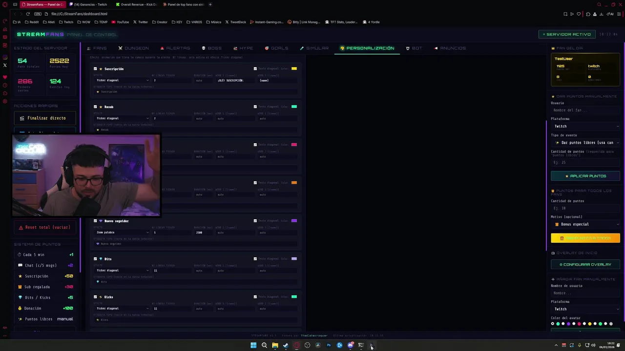Screen dimensions: 625x351
Task: Toggle Texto diagonal for Bits
Action: (x=255, y=259)
